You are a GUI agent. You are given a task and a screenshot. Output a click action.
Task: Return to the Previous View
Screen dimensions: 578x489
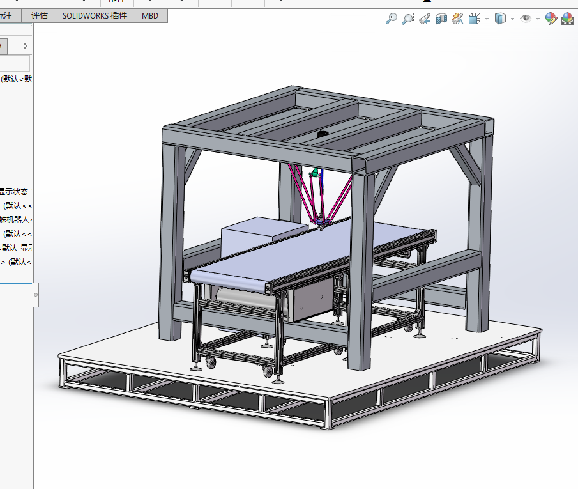pyautogui.click(x=425, y=19)
